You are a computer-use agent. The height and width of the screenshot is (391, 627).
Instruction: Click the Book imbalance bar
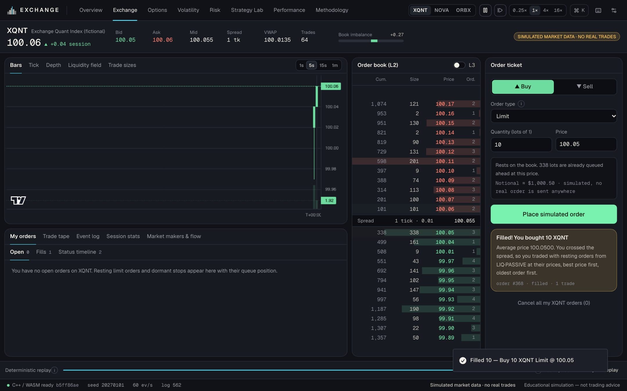pyautogui.click(x=371, y=41)
